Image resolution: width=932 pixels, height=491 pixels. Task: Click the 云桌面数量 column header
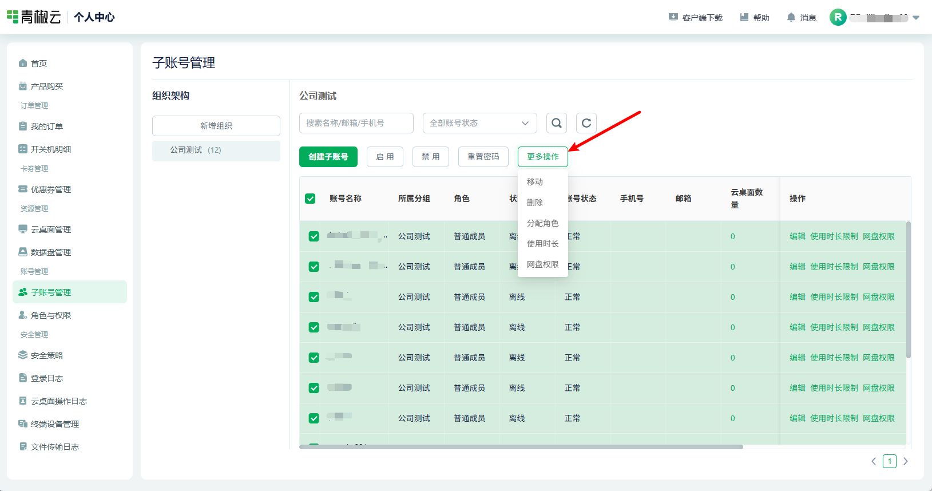pyautogui.click(x=747, y=199)
